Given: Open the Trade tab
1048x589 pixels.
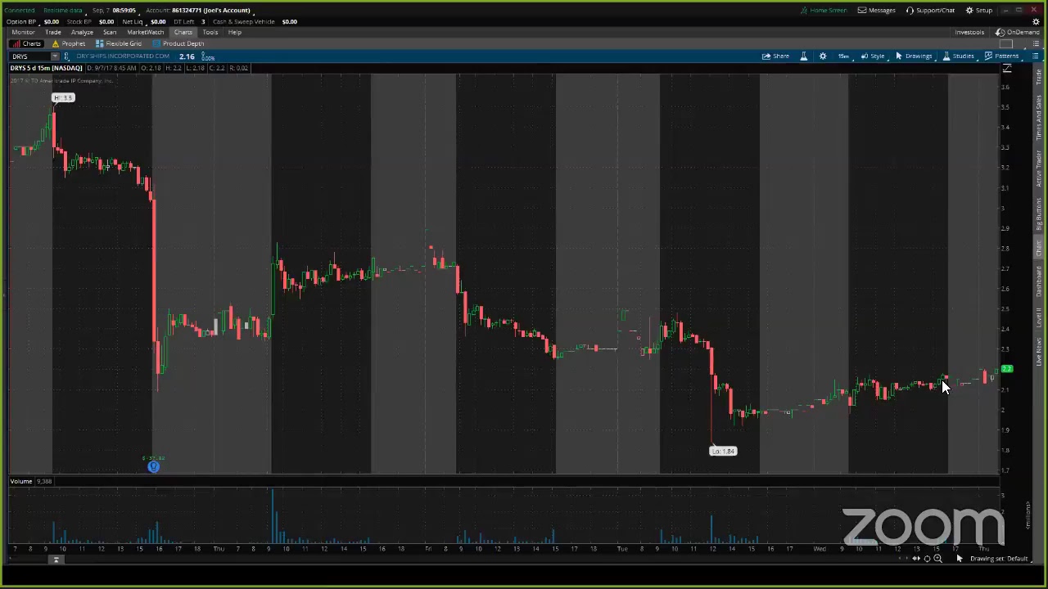Looking at the screenshot, I should pyautogui.click(x=52, y=32).
